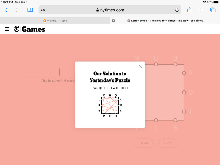Select letter I on the puzzle box
Image resolution: width=220 pixels, height=165 pixels.
[190, 112]
